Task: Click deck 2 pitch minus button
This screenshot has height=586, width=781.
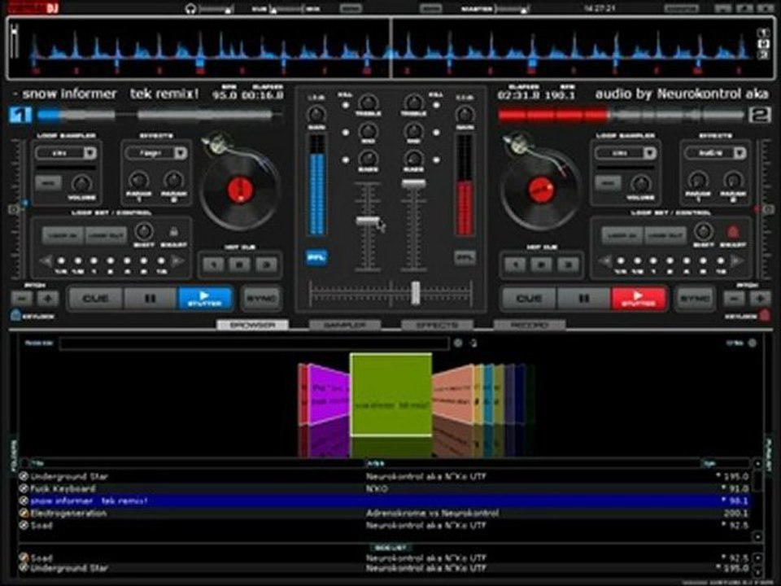Action: click(734, 299)
